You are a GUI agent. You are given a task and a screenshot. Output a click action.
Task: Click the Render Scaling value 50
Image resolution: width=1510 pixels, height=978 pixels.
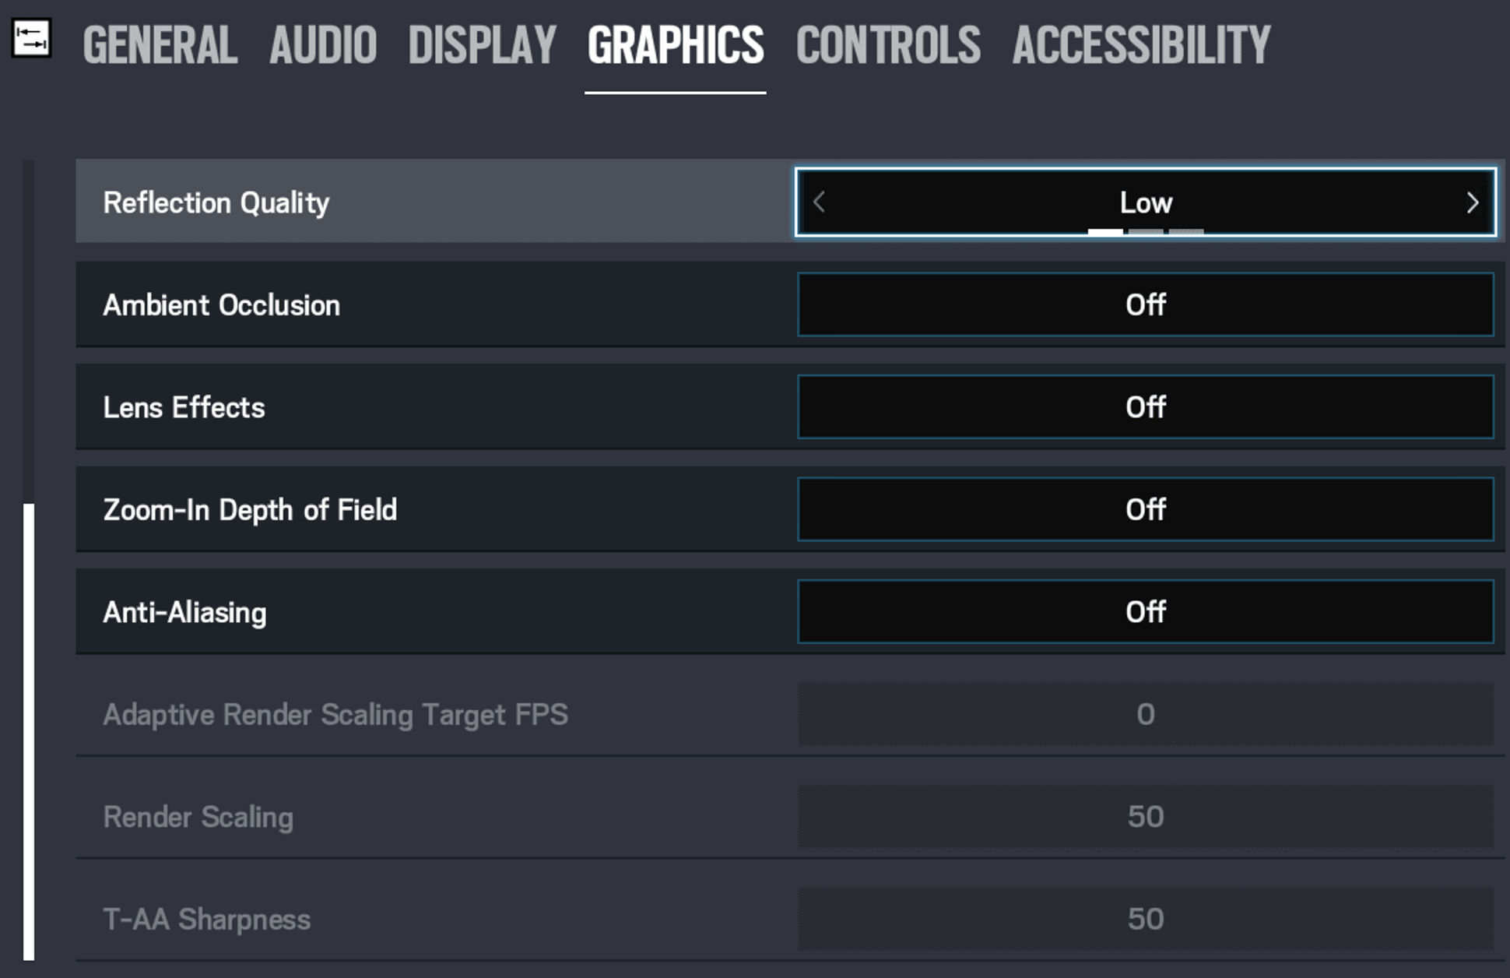(1145, 817)
